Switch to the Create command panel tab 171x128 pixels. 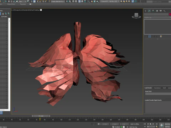(145, 11)
